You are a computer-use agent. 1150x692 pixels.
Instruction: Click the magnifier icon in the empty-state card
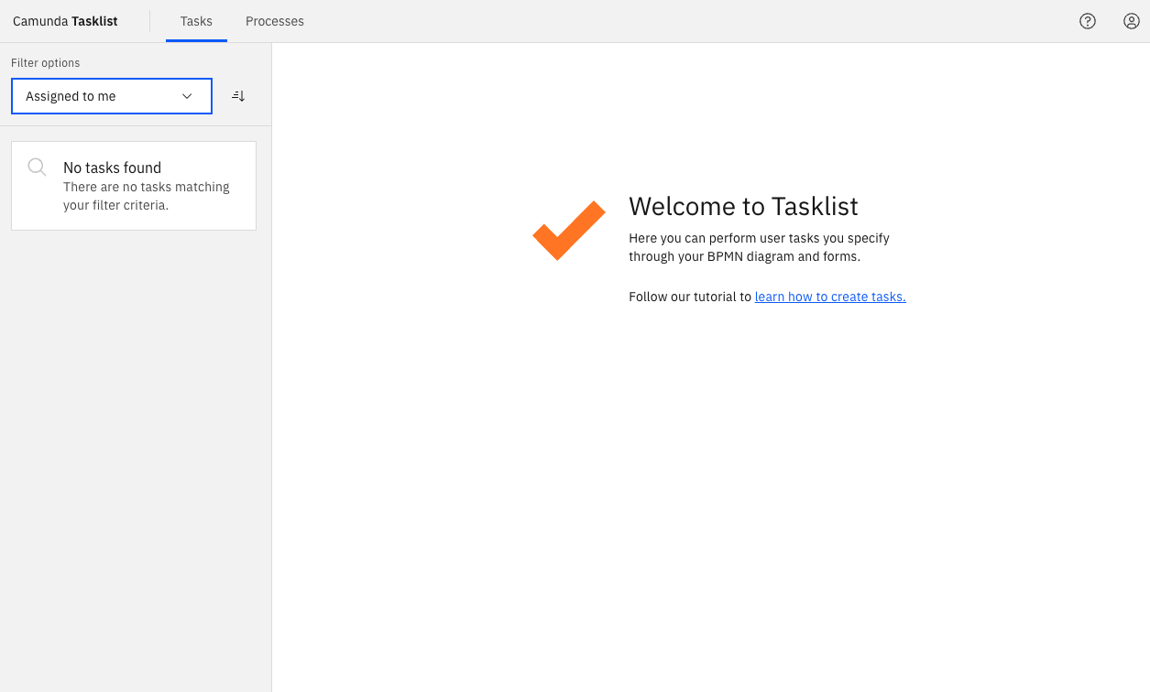[x=37, y=167]
